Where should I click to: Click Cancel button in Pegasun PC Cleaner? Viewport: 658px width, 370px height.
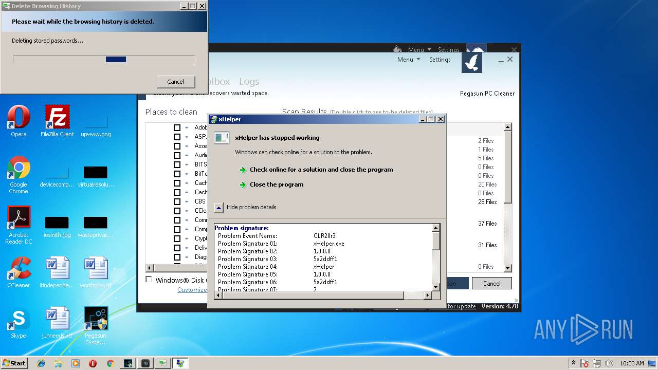click(x=491, y=283)
